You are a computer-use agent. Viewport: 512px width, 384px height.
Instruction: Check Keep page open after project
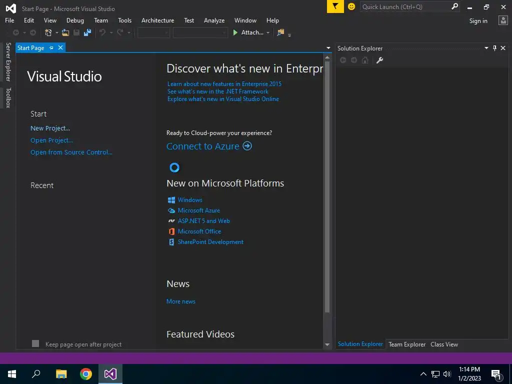click(35, 343)
